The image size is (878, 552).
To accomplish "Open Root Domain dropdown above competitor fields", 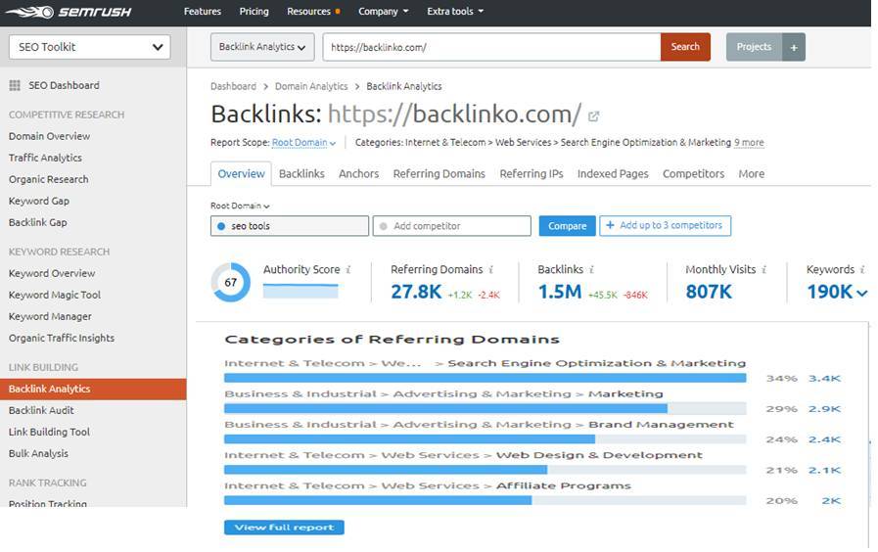I will click(x=240, y=206).
